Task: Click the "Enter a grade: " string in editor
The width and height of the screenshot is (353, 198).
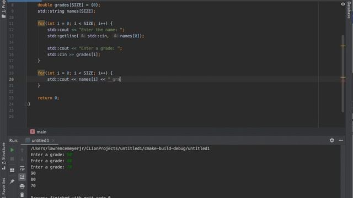Action: click(x=99, y=48)
